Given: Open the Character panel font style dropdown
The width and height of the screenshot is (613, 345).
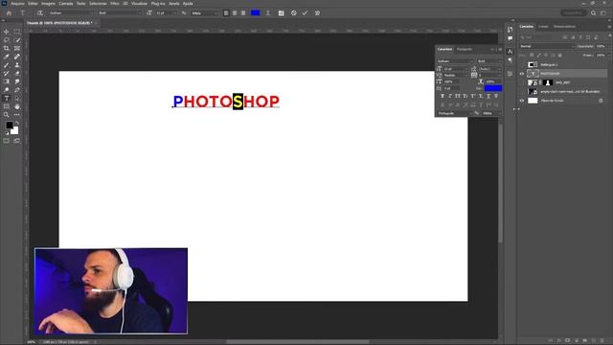Looking at the screenshot, I should coord(489,61).
